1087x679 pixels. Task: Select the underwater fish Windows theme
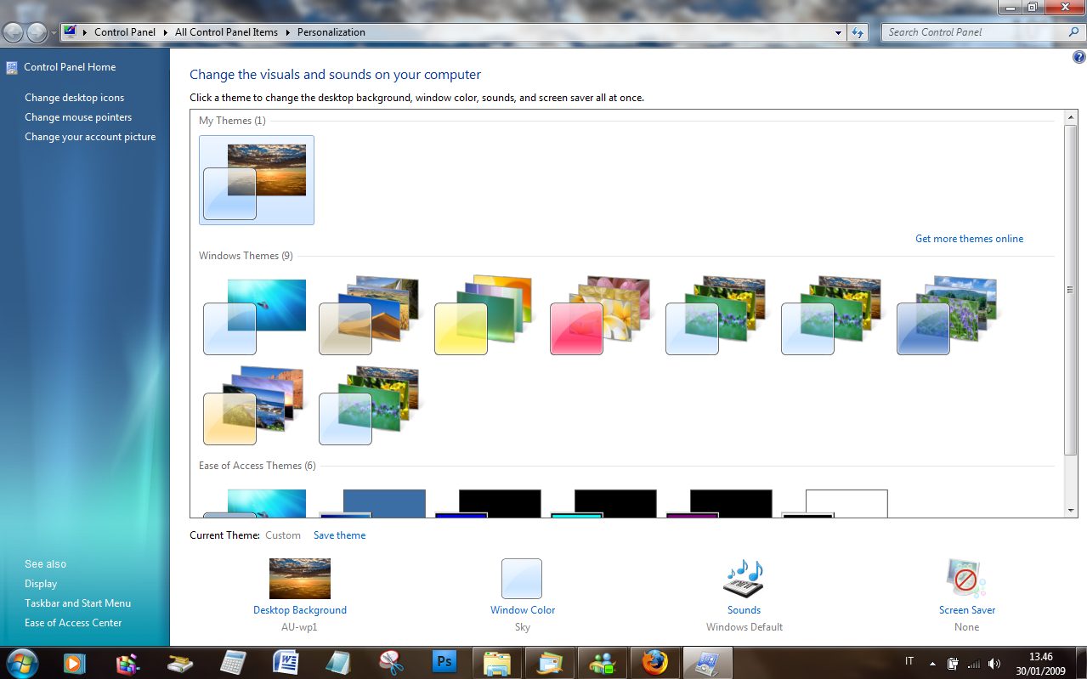pos(255,315)
